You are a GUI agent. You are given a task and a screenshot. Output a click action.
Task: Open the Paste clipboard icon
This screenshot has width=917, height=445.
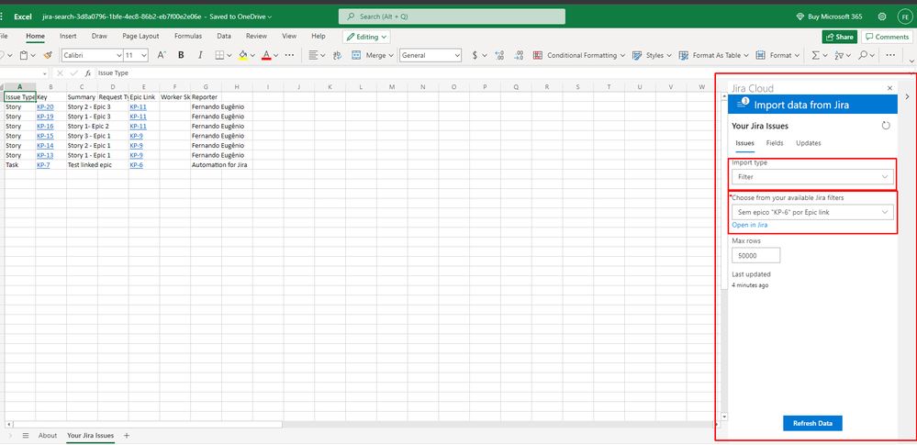coord(23,55)
